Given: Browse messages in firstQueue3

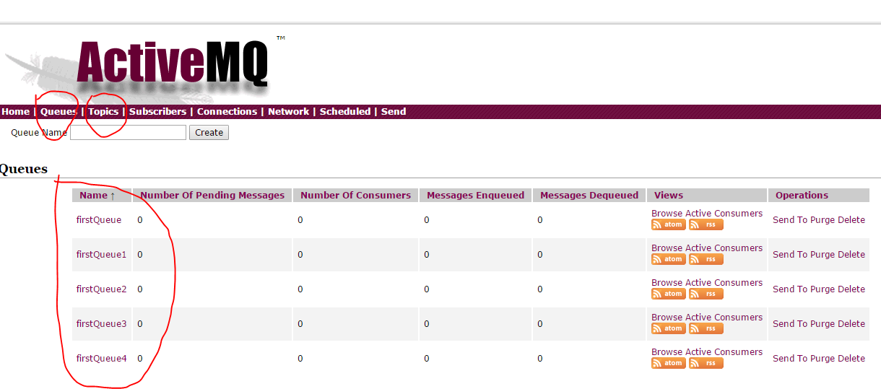Looking at the screenshot, I should (x=667, y=318).
